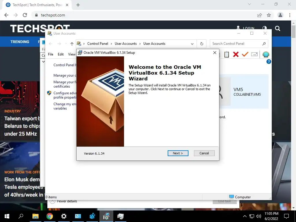Image resolution: width=296 pixels, height=222 pixels.
Task: Click Back arrow in User Accounts window
Action: (x=51, y=44)
